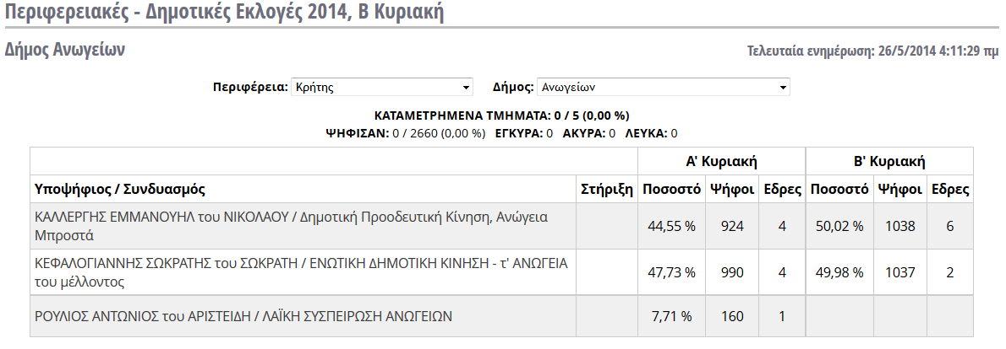Open the Περιφέρεια dropdown showing Κρήτης

pos(381,88)
